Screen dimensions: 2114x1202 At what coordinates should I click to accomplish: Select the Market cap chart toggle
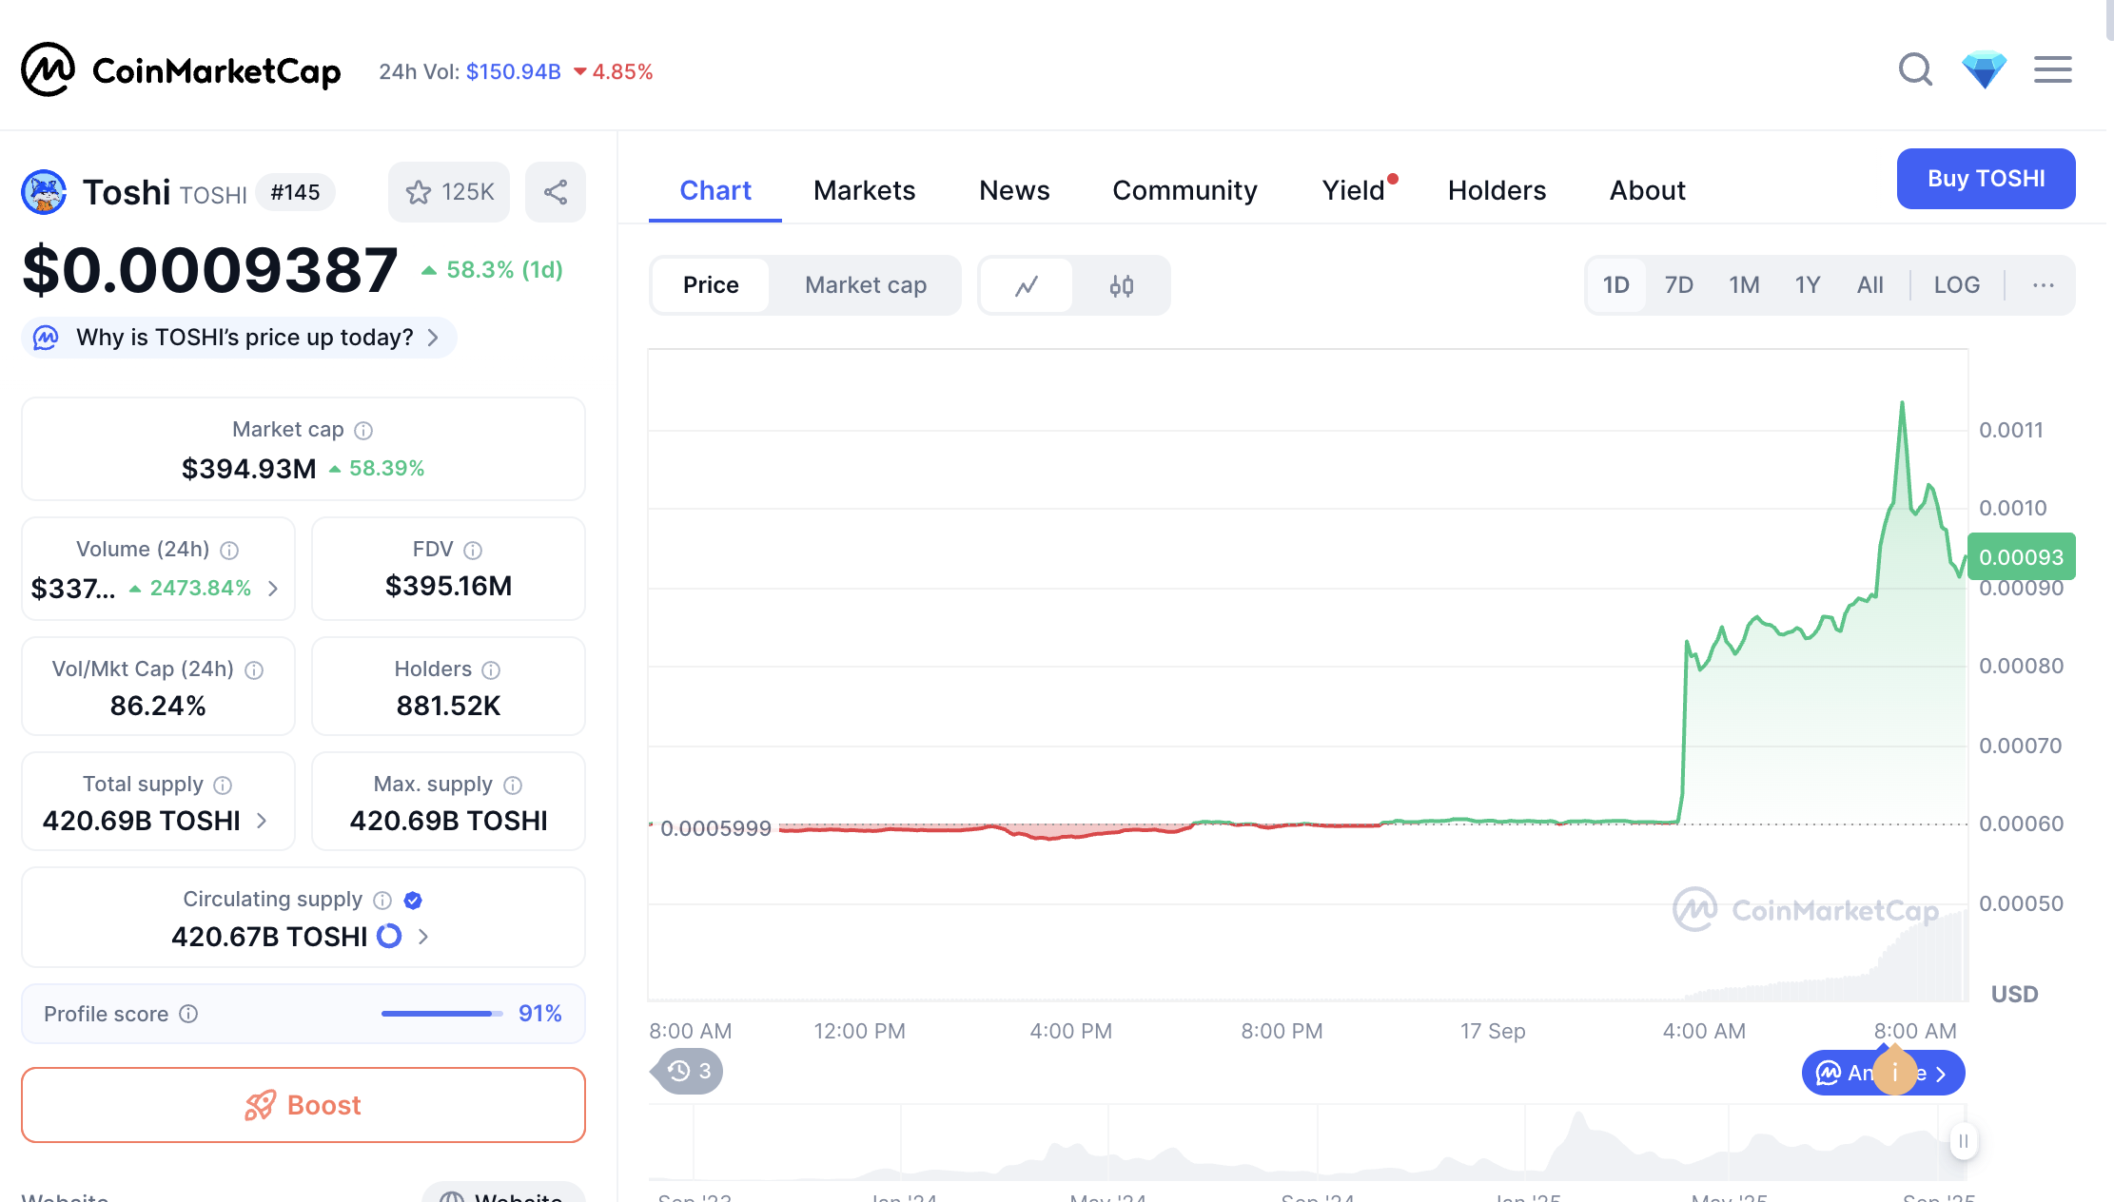click(x=865, y=285)
